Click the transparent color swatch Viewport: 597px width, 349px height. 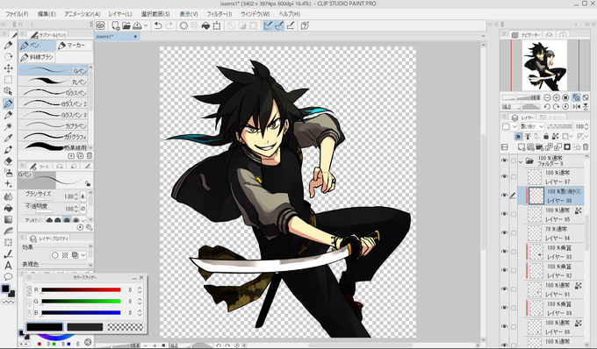tap(126, 326)
